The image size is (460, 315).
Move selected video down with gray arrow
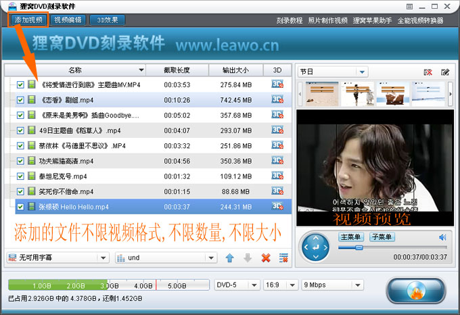pos(248,258)
